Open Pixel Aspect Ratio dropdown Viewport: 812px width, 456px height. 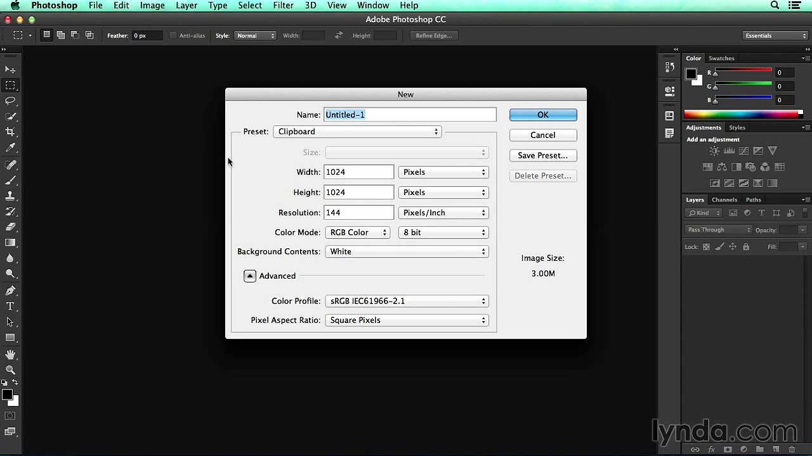point(407,320)
